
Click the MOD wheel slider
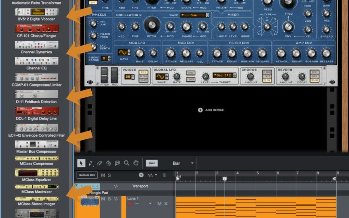(114, 75)
